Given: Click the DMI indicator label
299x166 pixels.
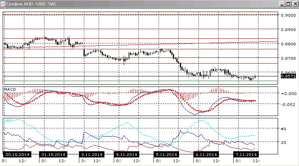Looking at the screenshot, I should tap(8, 121).
